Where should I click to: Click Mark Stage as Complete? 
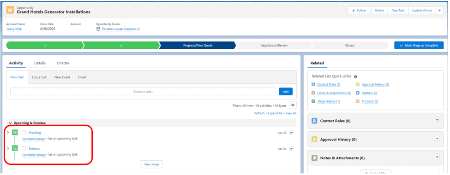click(x=419, y=45)
